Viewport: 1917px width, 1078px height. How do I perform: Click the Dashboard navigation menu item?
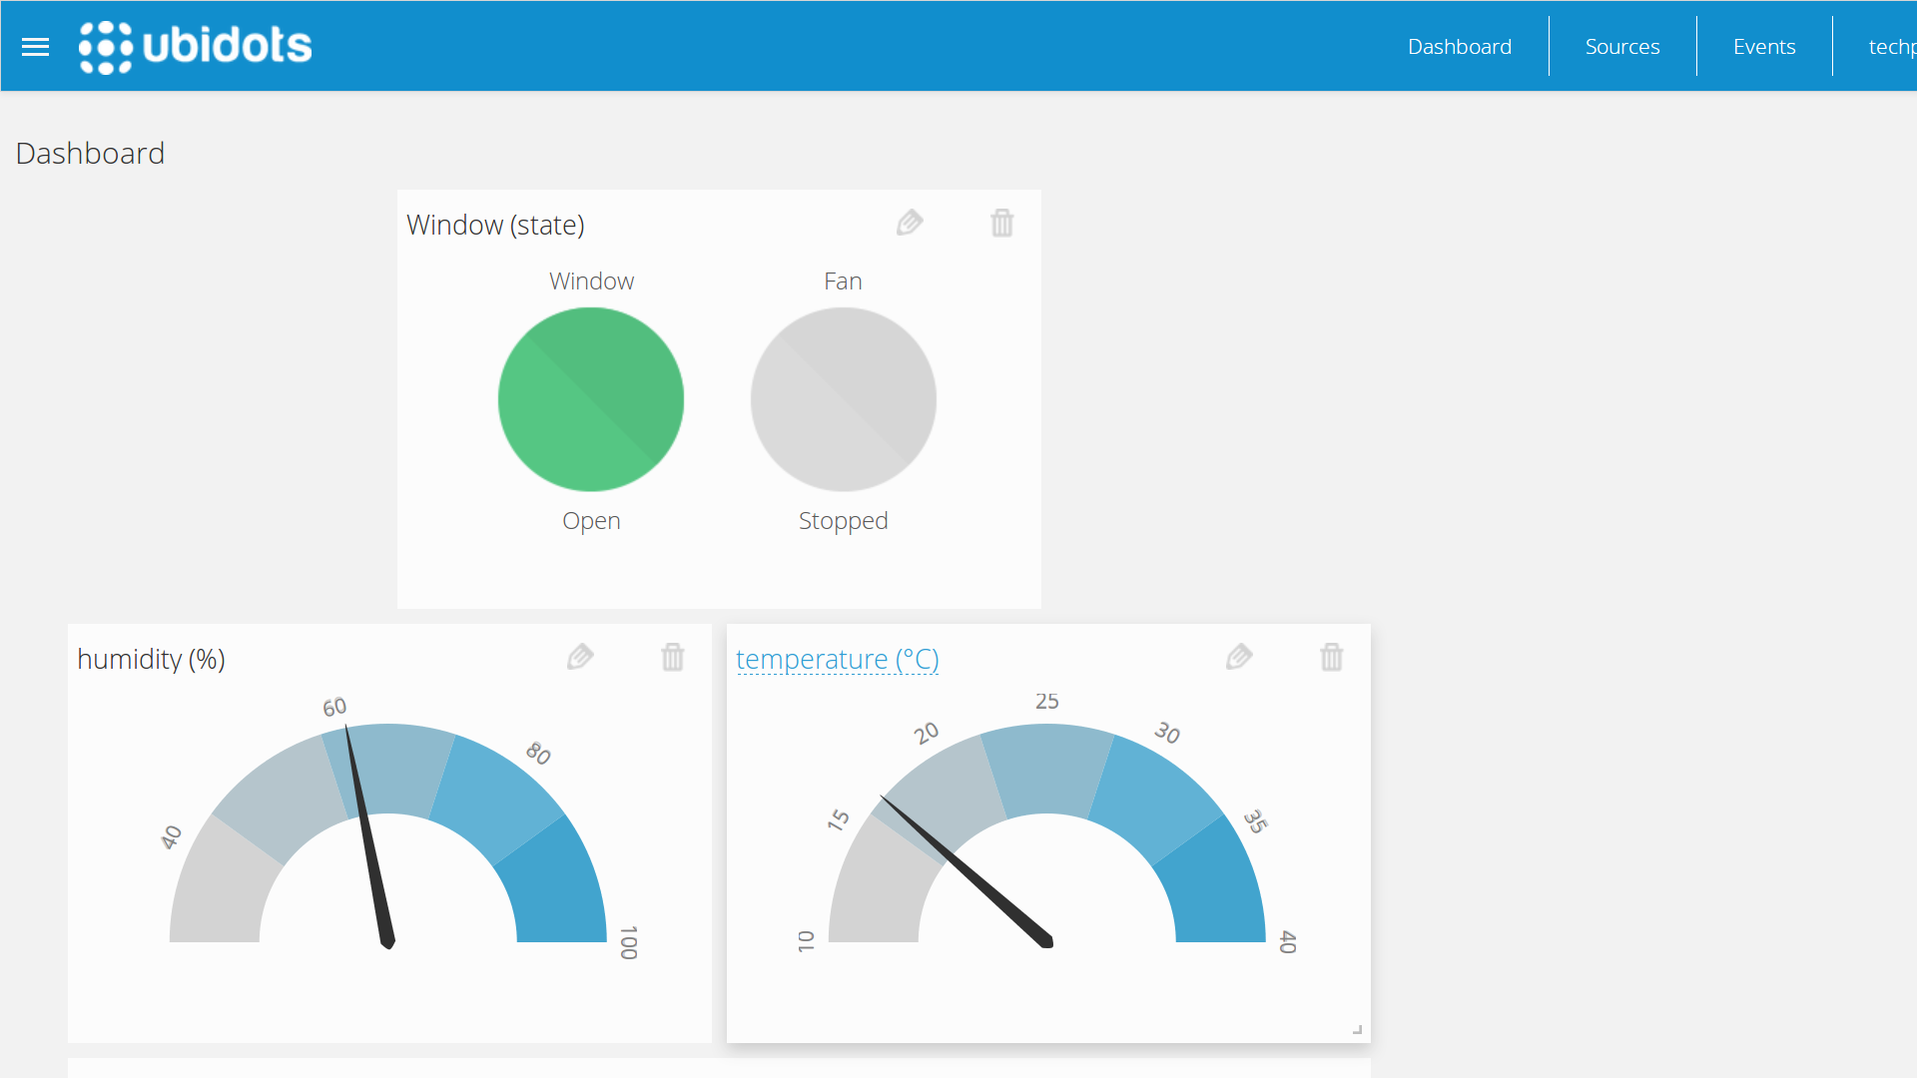(x=1459, y=46)
